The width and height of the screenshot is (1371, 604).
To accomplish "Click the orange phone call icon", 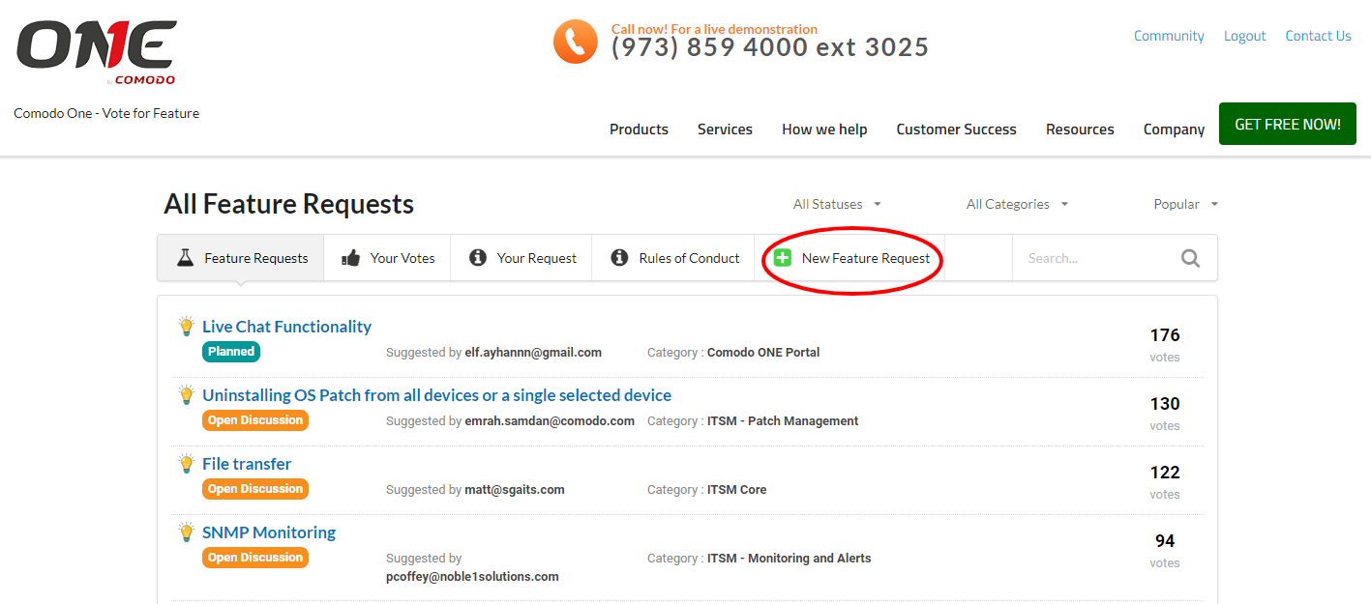I will pyautogui.click(x=576, y=42).
